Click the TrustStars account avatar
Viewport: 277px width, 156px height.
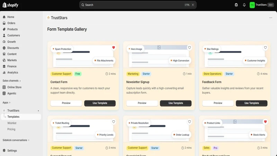[x=252, y=5]
